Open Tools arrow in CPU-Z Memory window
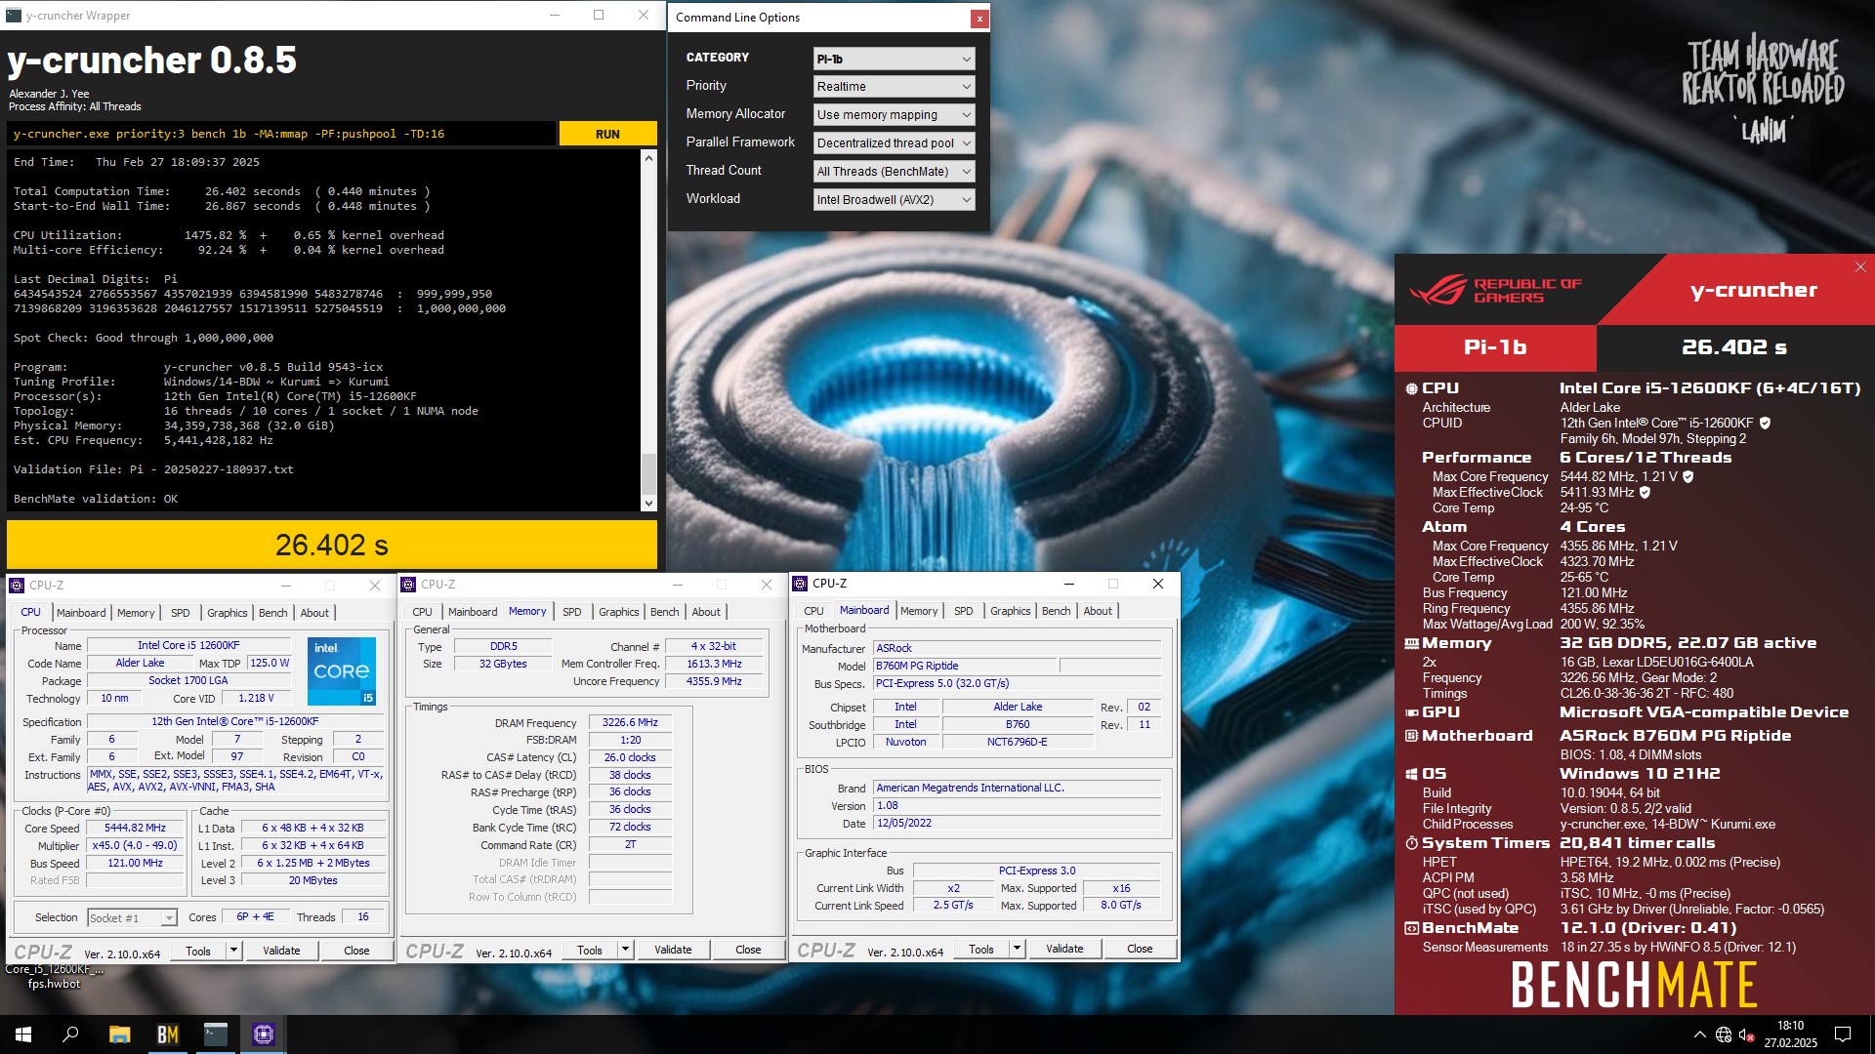The height and width of the screenshot is (1054, 1875). point(625,950)
